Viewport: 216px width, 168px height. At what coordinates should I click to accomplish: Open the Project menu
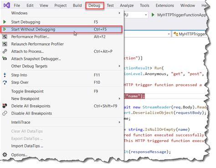tap(61, 5)
